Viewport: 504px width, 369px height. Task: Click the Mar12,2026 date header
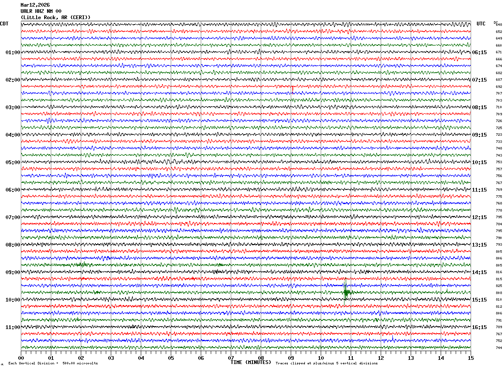[35, 5]
